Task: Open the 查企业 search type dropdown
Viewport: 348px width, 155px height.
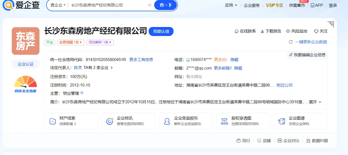Action: pyautogui.click(x=58, y=5)
